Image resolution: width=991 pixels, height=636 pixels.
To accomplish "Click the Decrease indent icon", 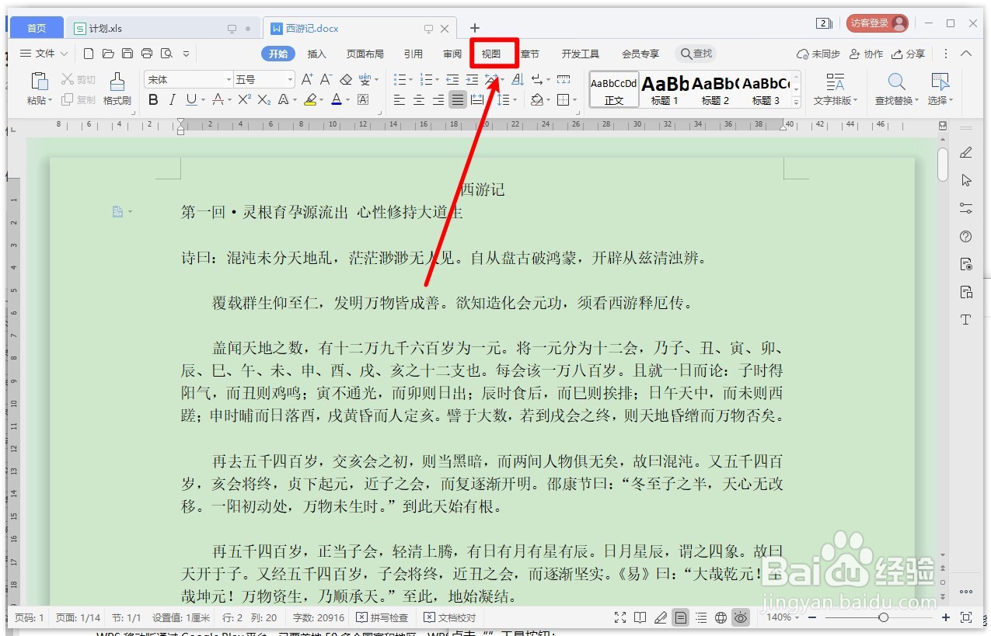I will (452, 79).
